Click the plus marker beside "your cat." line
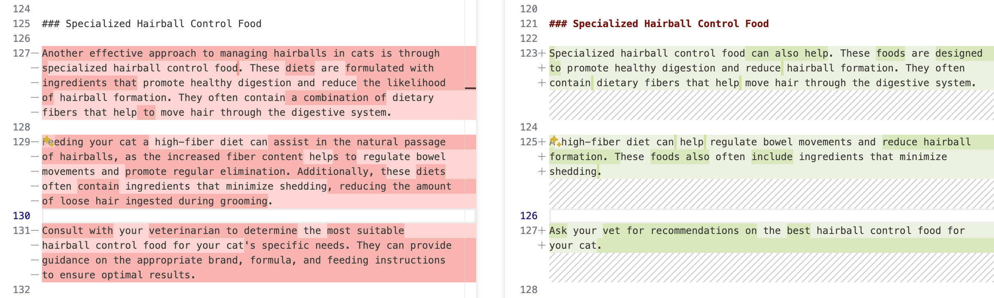Image resolution: width=994 pixels, height=298 pixels. [x=542, y=245]
